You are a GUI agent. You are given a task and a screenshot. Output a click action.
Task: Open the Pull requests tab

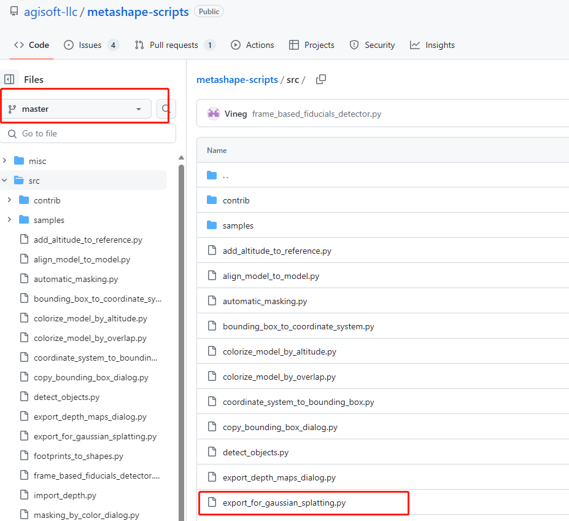pos(174,45)
